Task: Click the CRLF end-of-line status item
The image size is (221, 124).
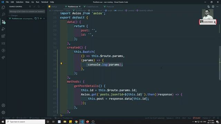Action: tap(184, 118)
